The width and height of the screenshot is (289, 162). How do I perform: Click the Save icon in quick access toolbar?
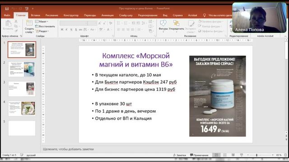click(x=7, y=9)
